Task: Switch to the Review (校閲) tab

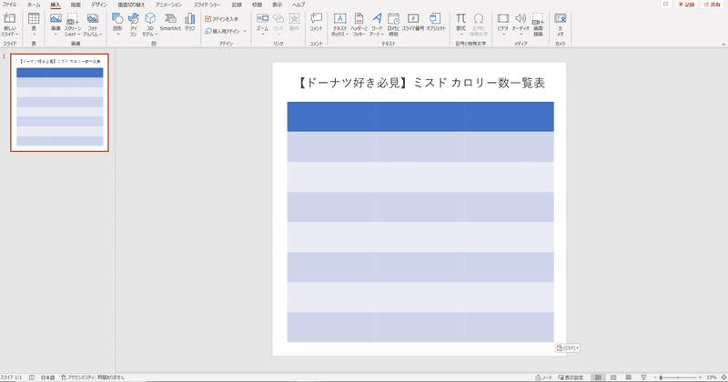Action: coord(257,5)
